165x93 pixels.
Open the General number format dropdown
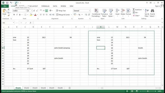coord(89,11)
